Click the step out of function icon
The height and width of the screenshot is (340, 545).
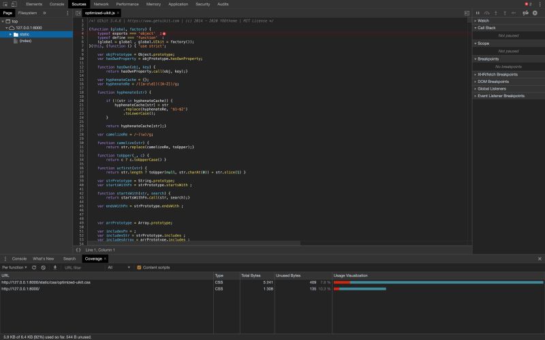point(505,13)
